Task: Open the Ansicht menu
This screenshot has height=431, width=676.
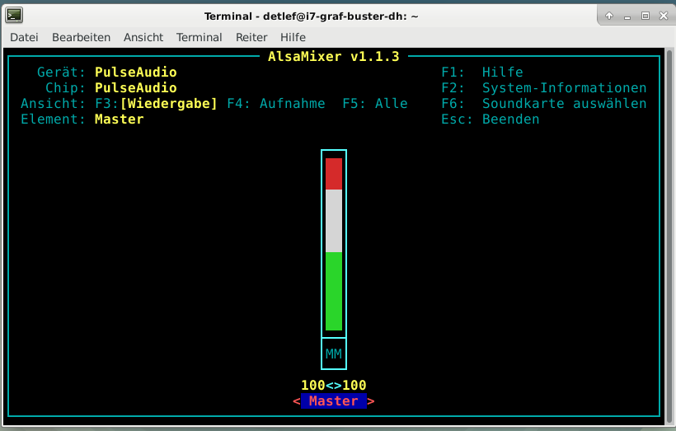Action: click(x=143, y=38)
